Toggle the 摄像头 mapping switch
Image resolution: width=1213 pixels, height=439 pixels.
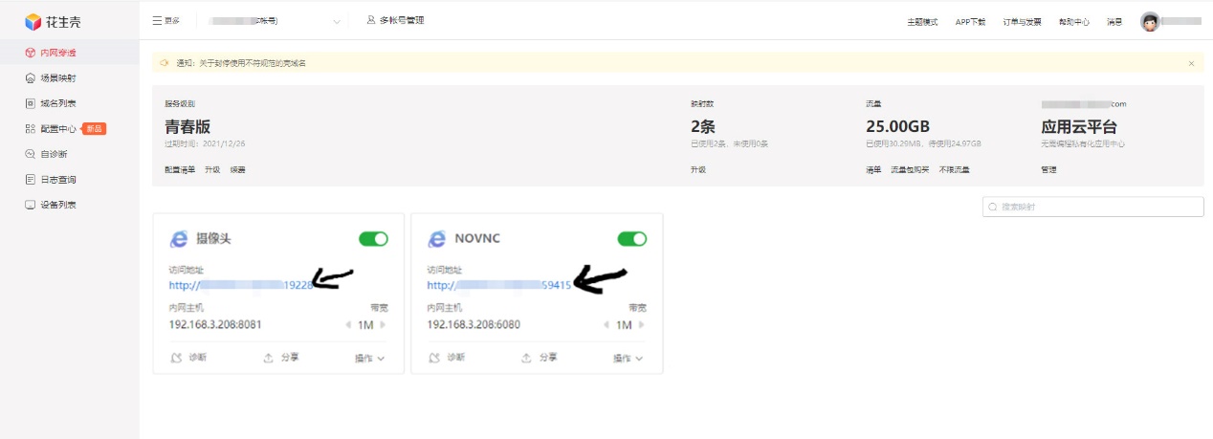point(374,238)
